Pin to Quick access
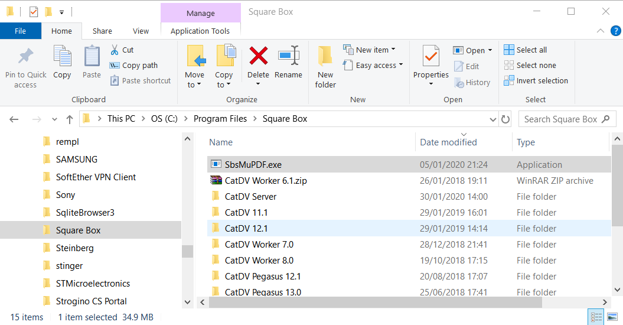The width and height of the screenshot is (623, 325). pyautogui.click(x=25, y=67)
